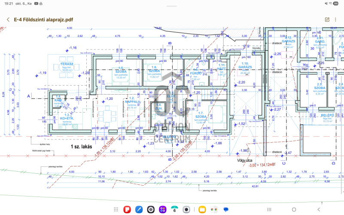Viewport: 344px width, 215px height.
Task: Launch the blue pen notes app
Action: coord(139,209)
